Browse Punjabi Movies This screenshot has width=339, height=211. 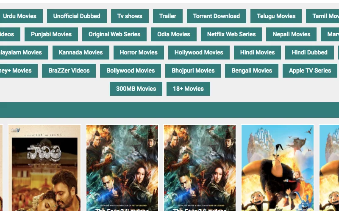(x=51, y=34)
